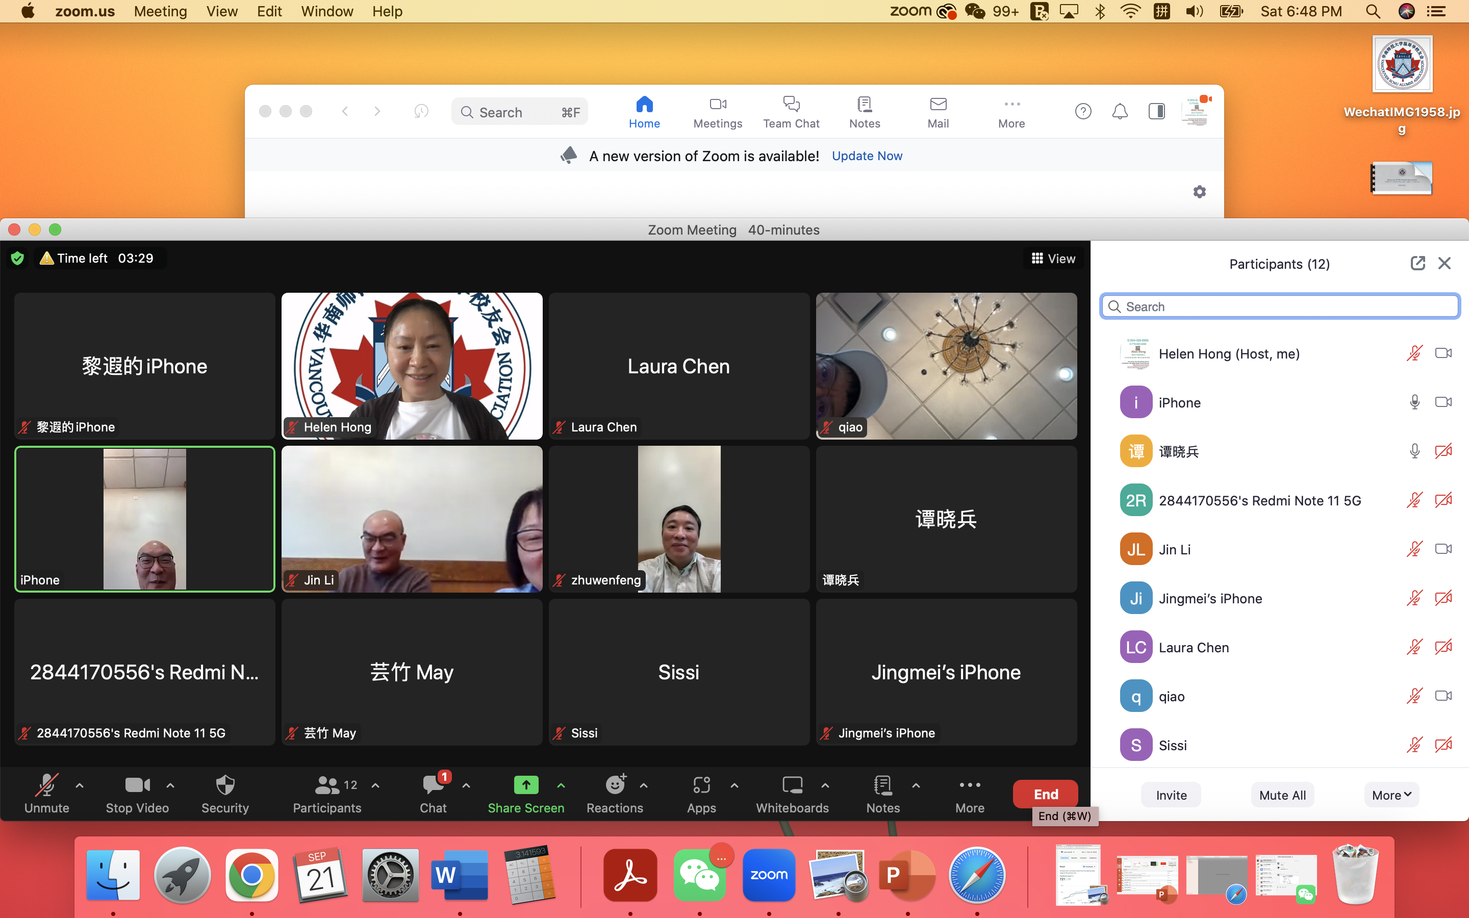The width and height of the screenshot is (1469, 918).
Task: Click profile avatar in Zoom home window
Action: [x=1195, y=111]
